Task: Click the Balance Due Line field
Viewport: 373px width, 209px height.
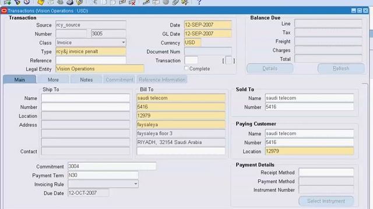Action: click(329, 23)
